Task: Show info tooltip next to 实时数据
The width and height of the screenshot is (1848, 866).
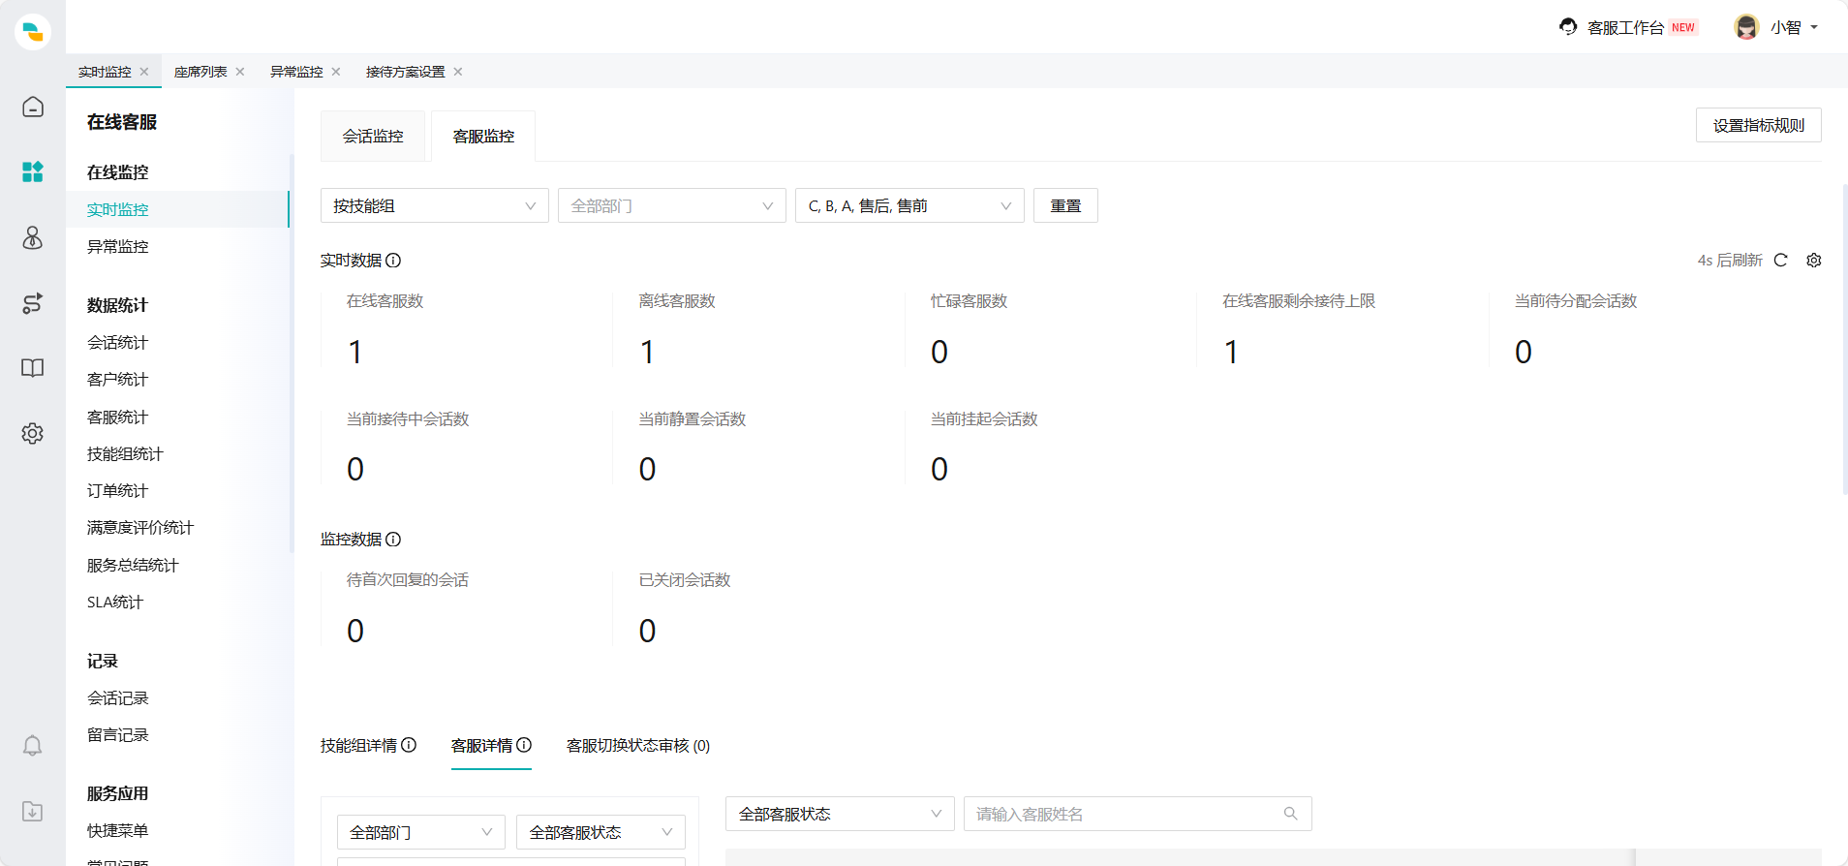Action: (x=393, y=260)
